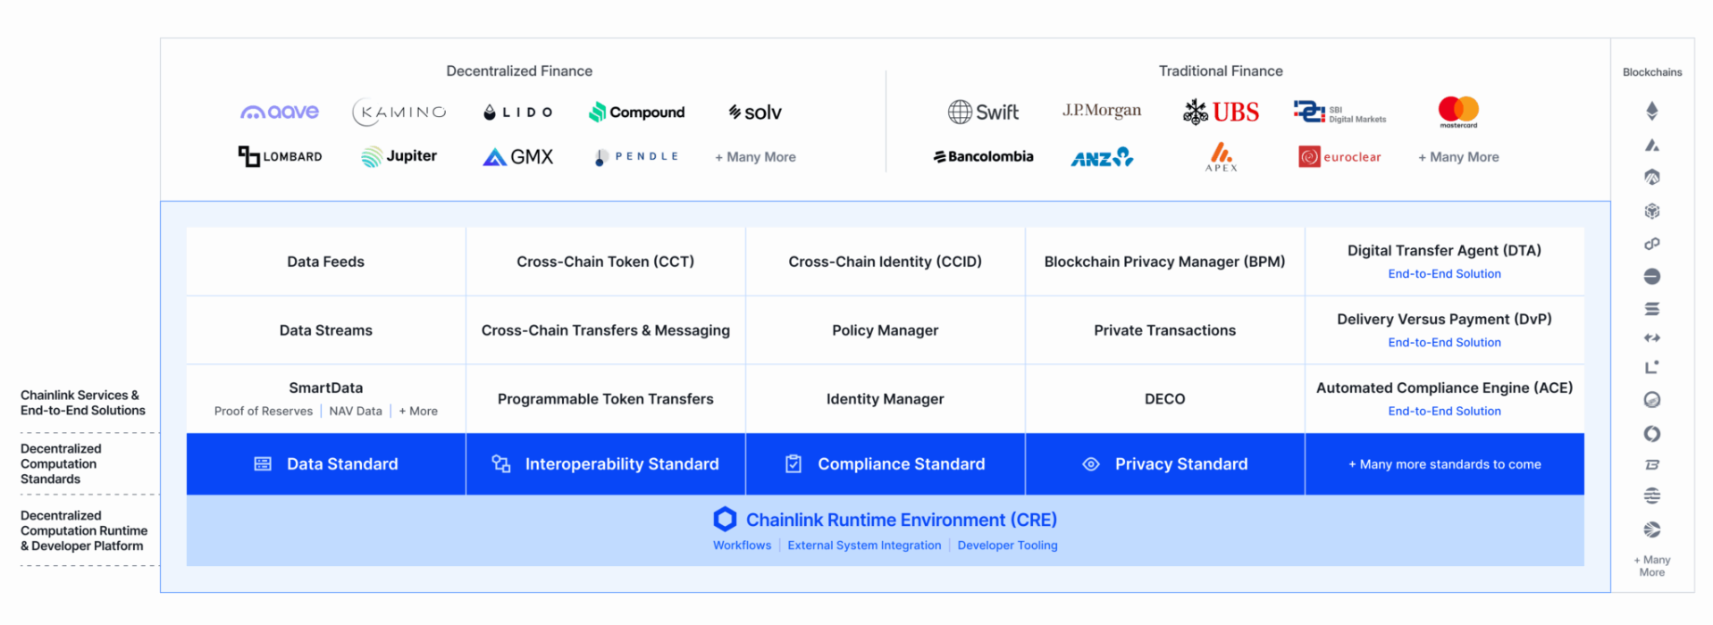
Task: Click the Linea blockchain icon
Action: 1652,367
